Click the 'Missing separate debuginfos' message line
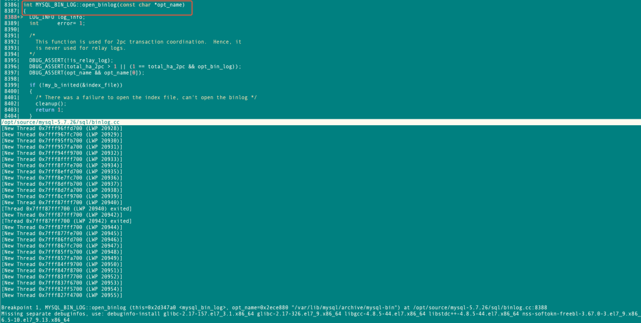Image resolution: width=641 pixels, height=323 pixels. (321, 313)
